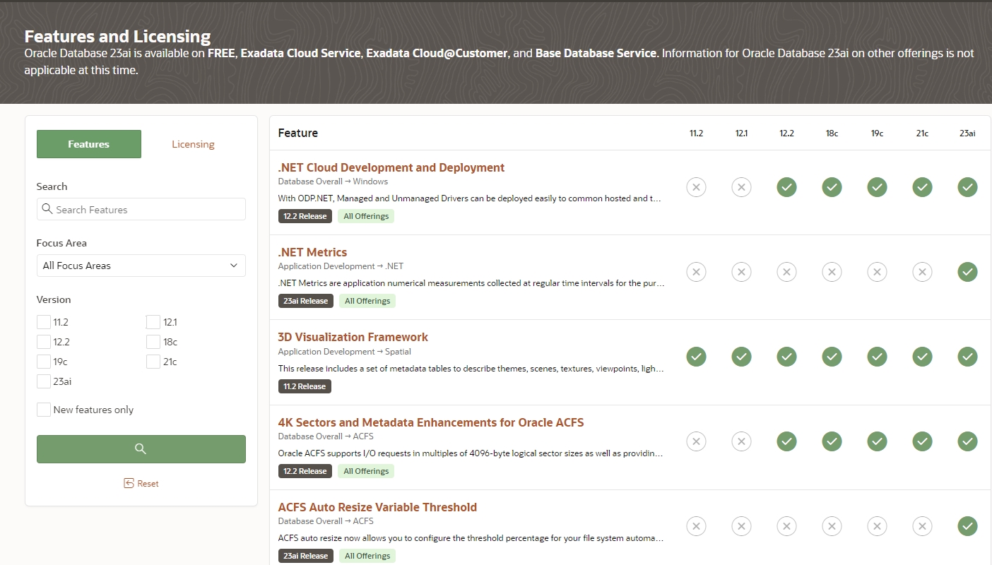The width and height of the screenshot is (992, 565).
Task: Check the 12.2 version checkbox
Action: 44,342
